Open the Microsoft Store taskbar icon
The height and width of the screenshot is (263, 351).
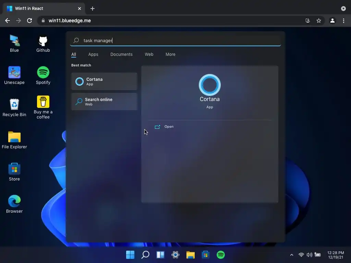click(206, 255)
